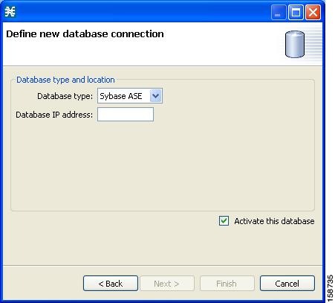This screenshot has height=303, width=335.
Task: Click the application icon in title bar
Action: (x=10, y=12)
